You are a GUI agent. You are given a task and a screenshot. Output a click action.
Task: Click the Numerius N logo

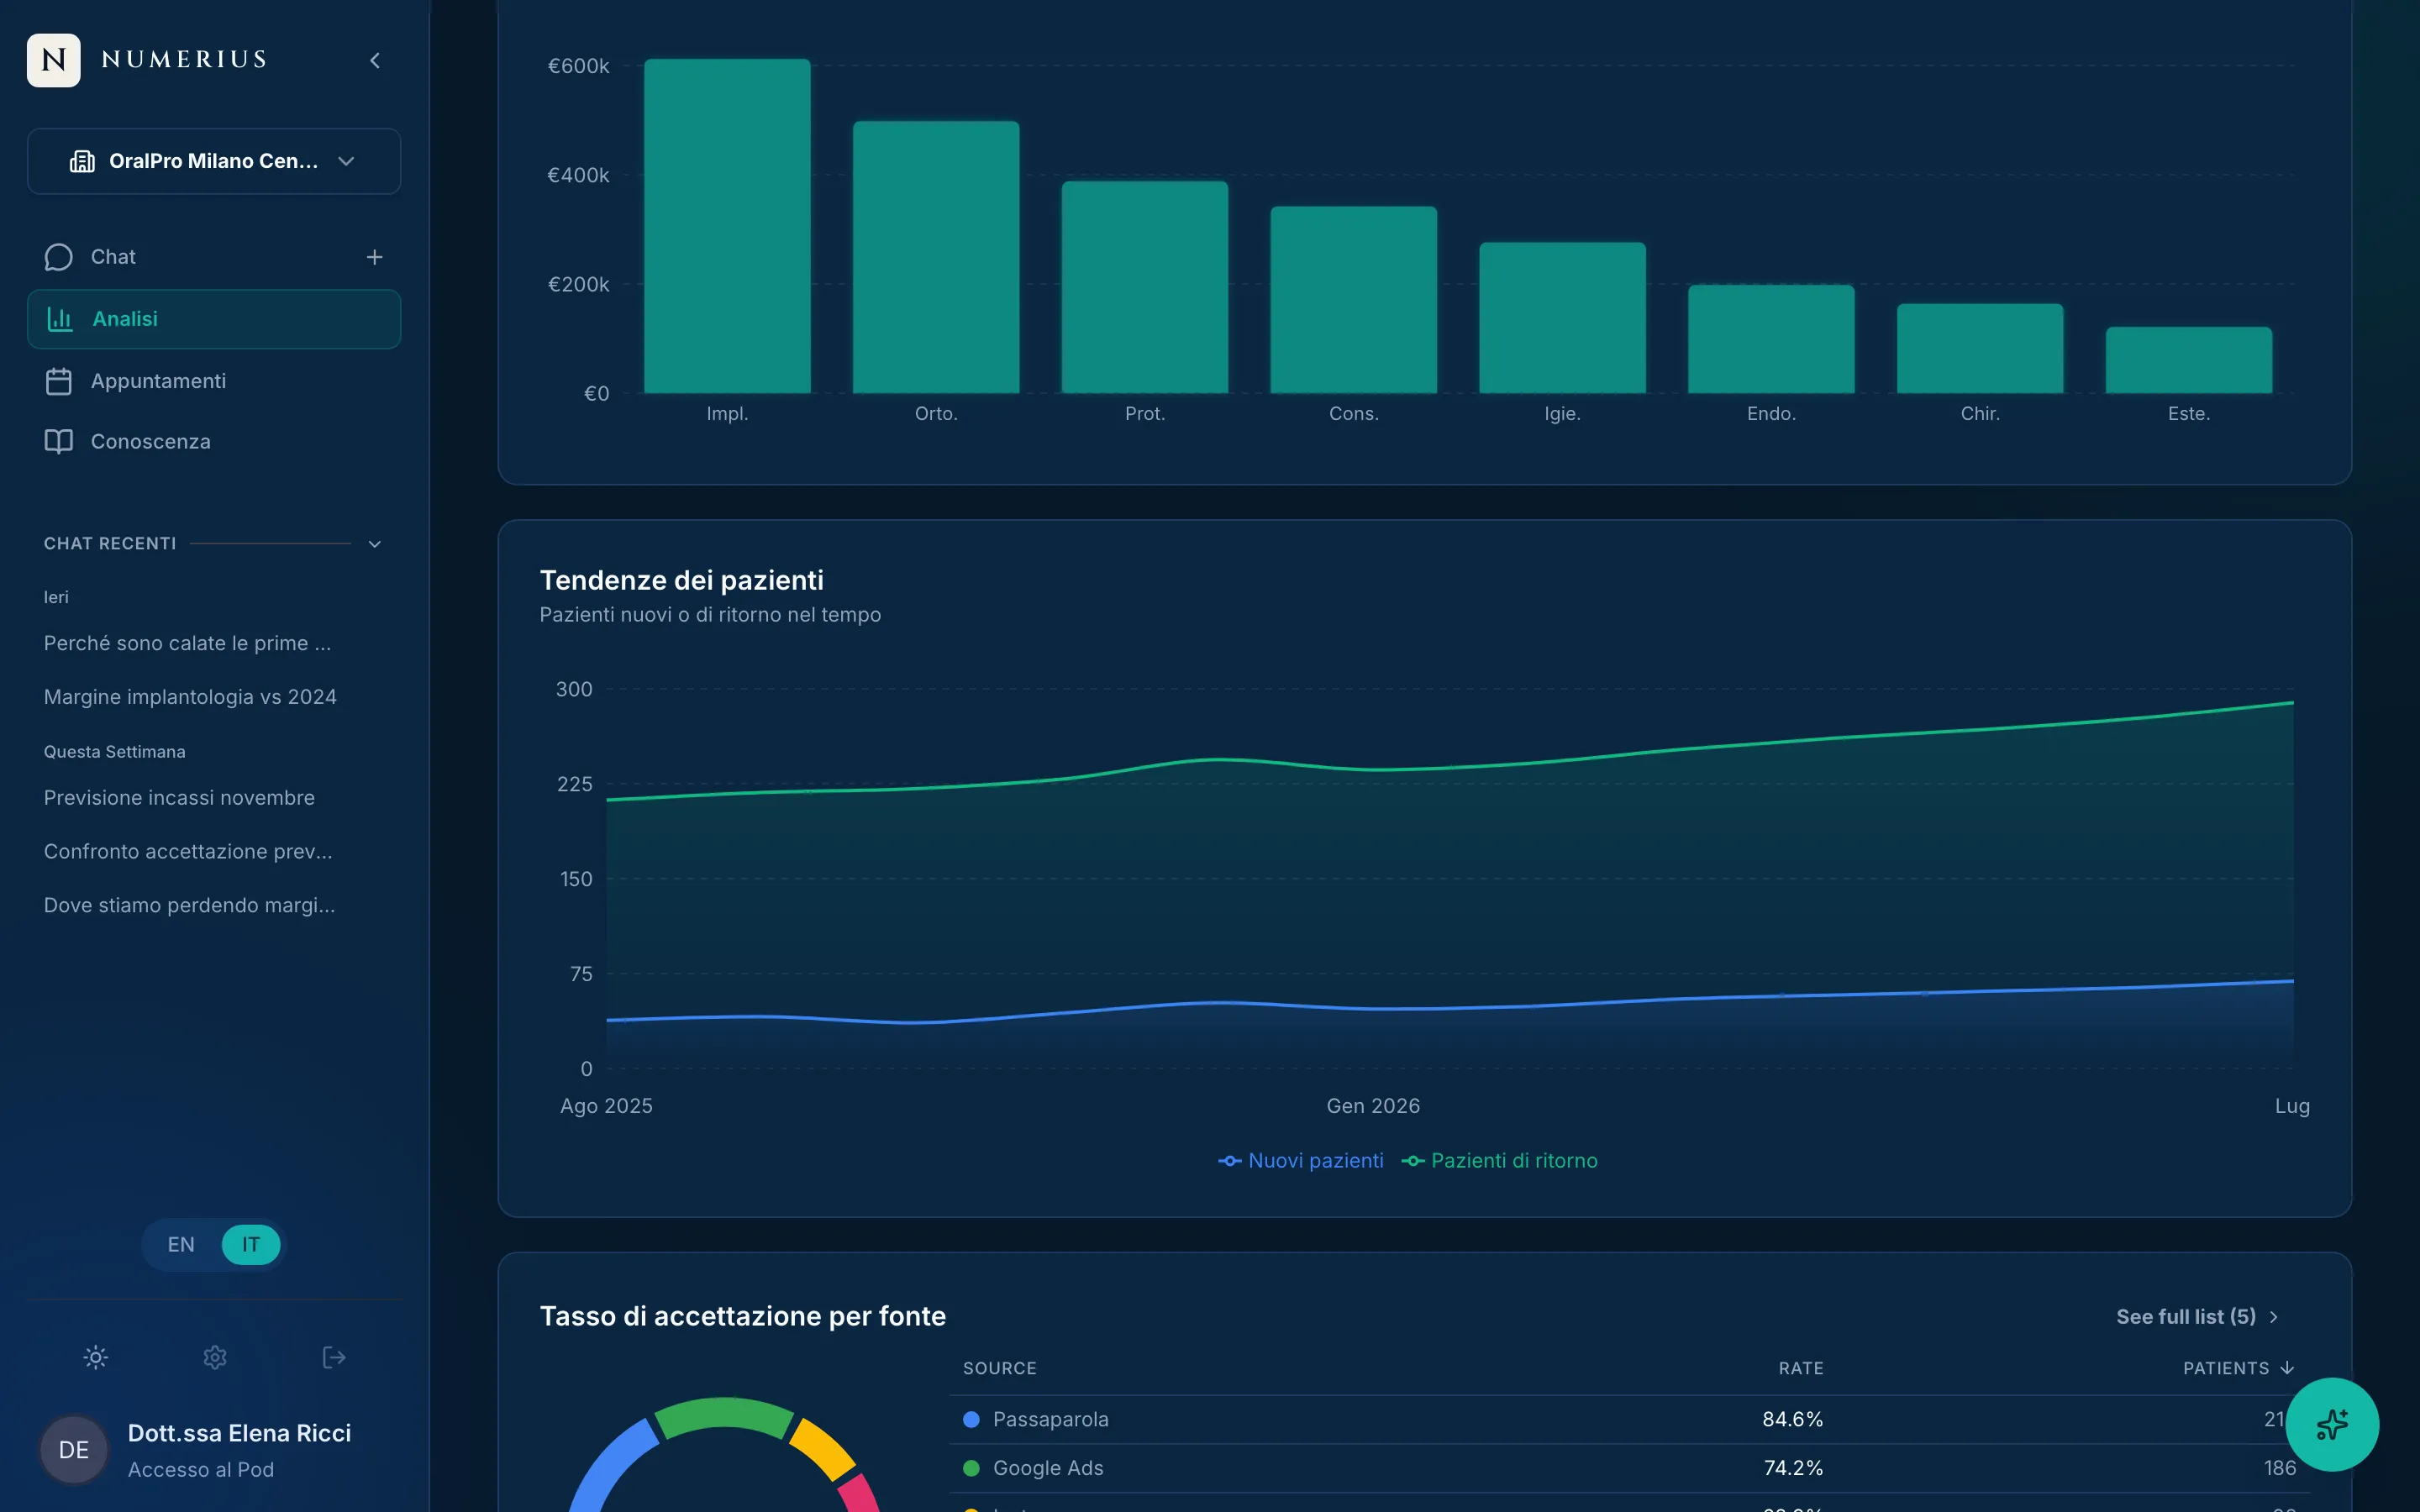[54, 60]
